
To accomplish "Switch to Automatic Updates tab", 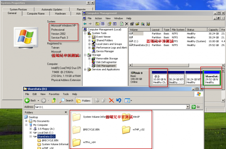I will coord(52,9).
